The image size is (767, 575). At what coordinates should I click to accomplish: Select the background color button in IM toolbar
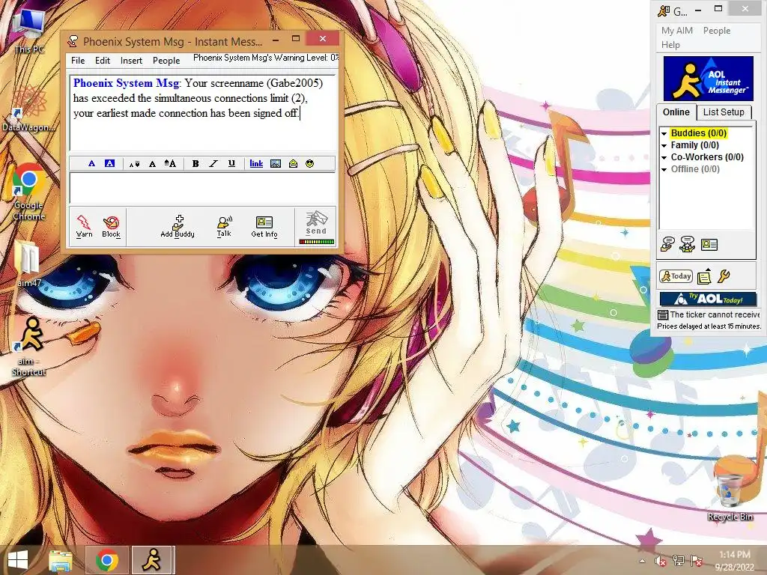point(109,163)
